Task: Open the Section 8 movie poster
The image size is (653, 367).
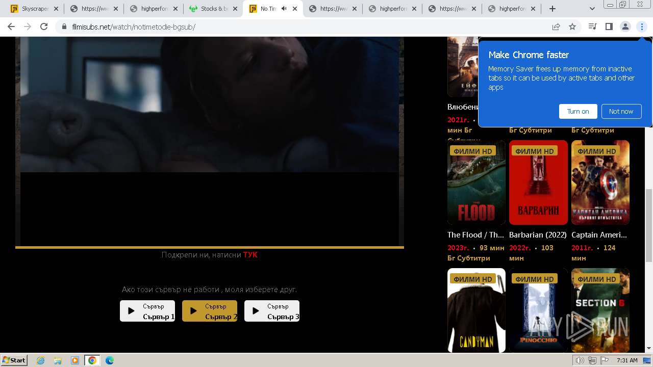Action: point(600,310)
